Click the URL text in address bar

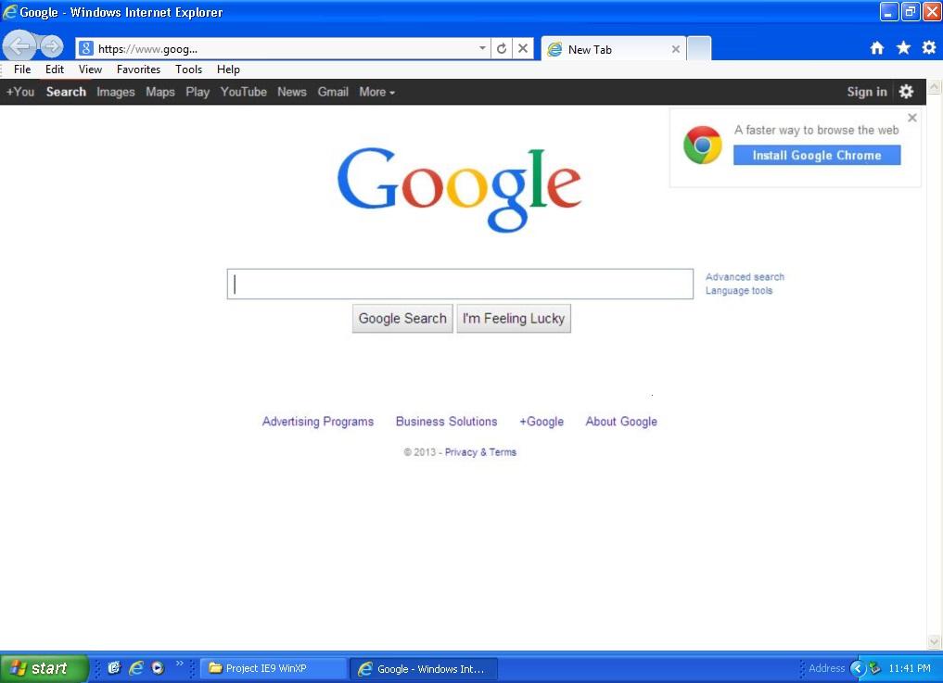pos(147,49)
